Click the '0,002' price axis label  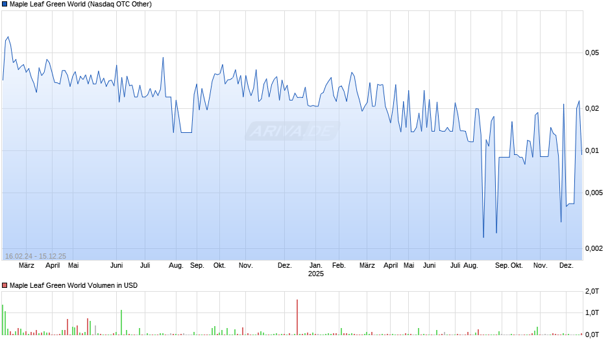594,248
